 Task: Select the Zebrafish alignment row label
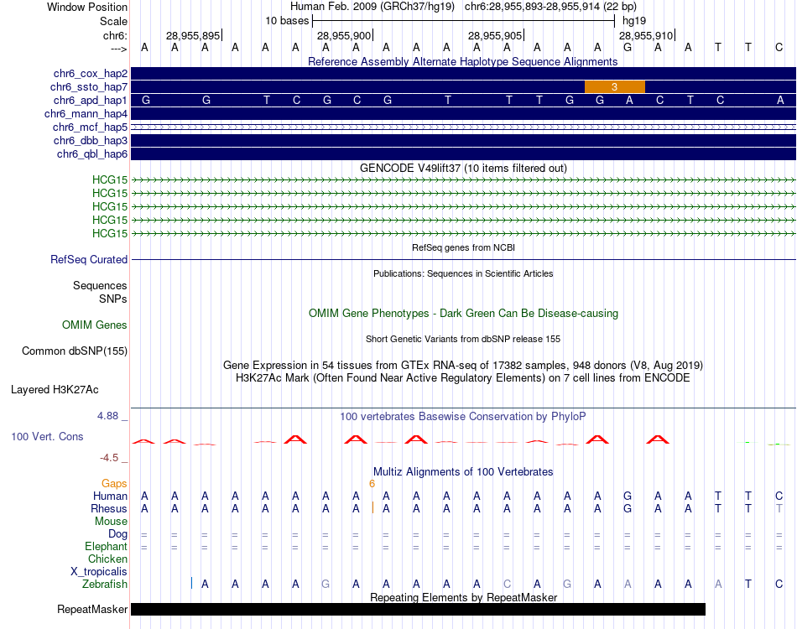pos(105,585)
